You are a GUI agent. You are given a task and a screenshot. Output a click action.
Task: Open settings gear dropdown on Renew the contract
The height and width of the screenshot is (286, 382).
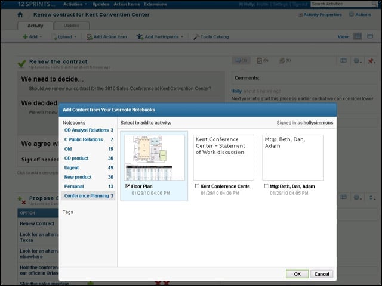click(x=357, y=61)
